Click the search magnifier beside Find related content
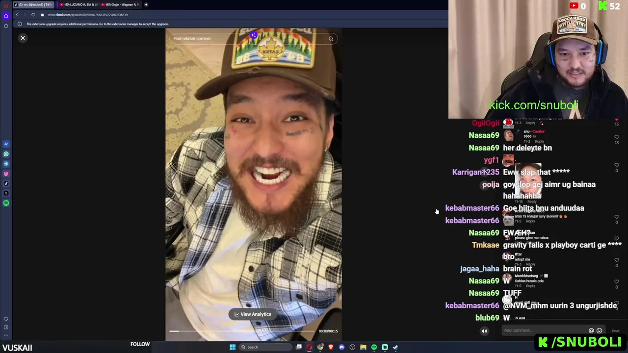 point(331,39)
